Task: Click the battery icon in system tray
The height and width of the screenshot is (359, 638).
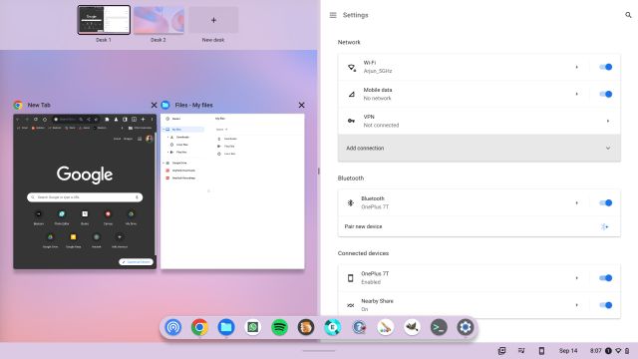Action: pos(627,350)
